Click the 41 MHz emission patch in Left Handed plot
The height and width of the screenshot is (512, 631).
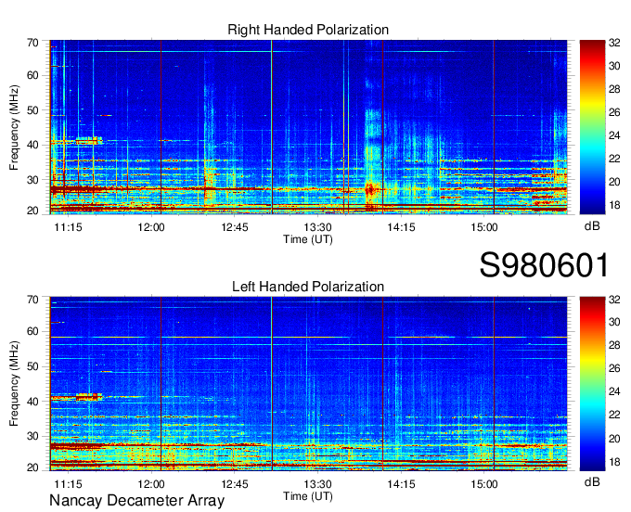(x=89, y=397)
